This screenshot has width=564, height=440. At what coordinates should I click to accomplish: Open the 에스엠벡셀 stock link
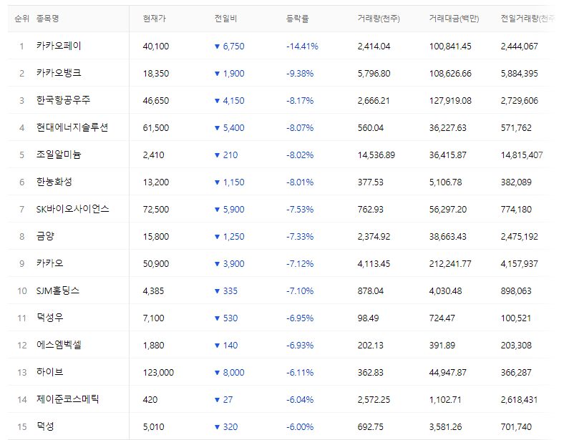59,345
